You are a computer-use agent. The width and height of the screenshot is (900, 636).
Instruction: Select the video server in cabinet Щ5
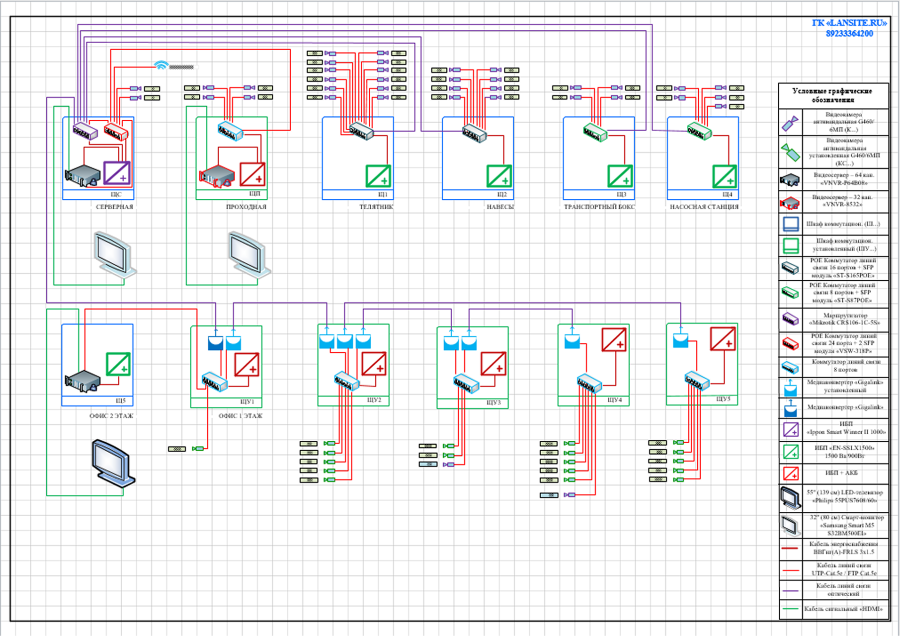pyautogui.click(x=82, y=381)
